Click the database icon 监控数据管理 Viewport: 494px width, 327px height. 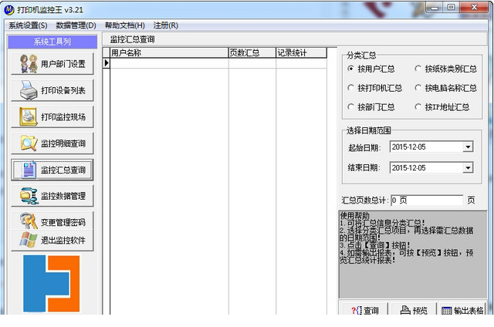click(29, 196)
